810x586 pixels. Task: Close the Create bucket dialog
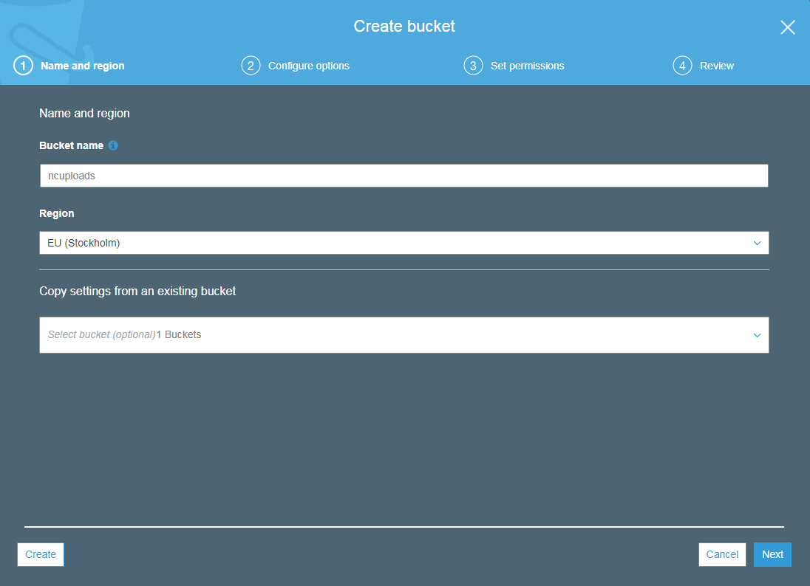pyautogui.click(x=787, y=27)
